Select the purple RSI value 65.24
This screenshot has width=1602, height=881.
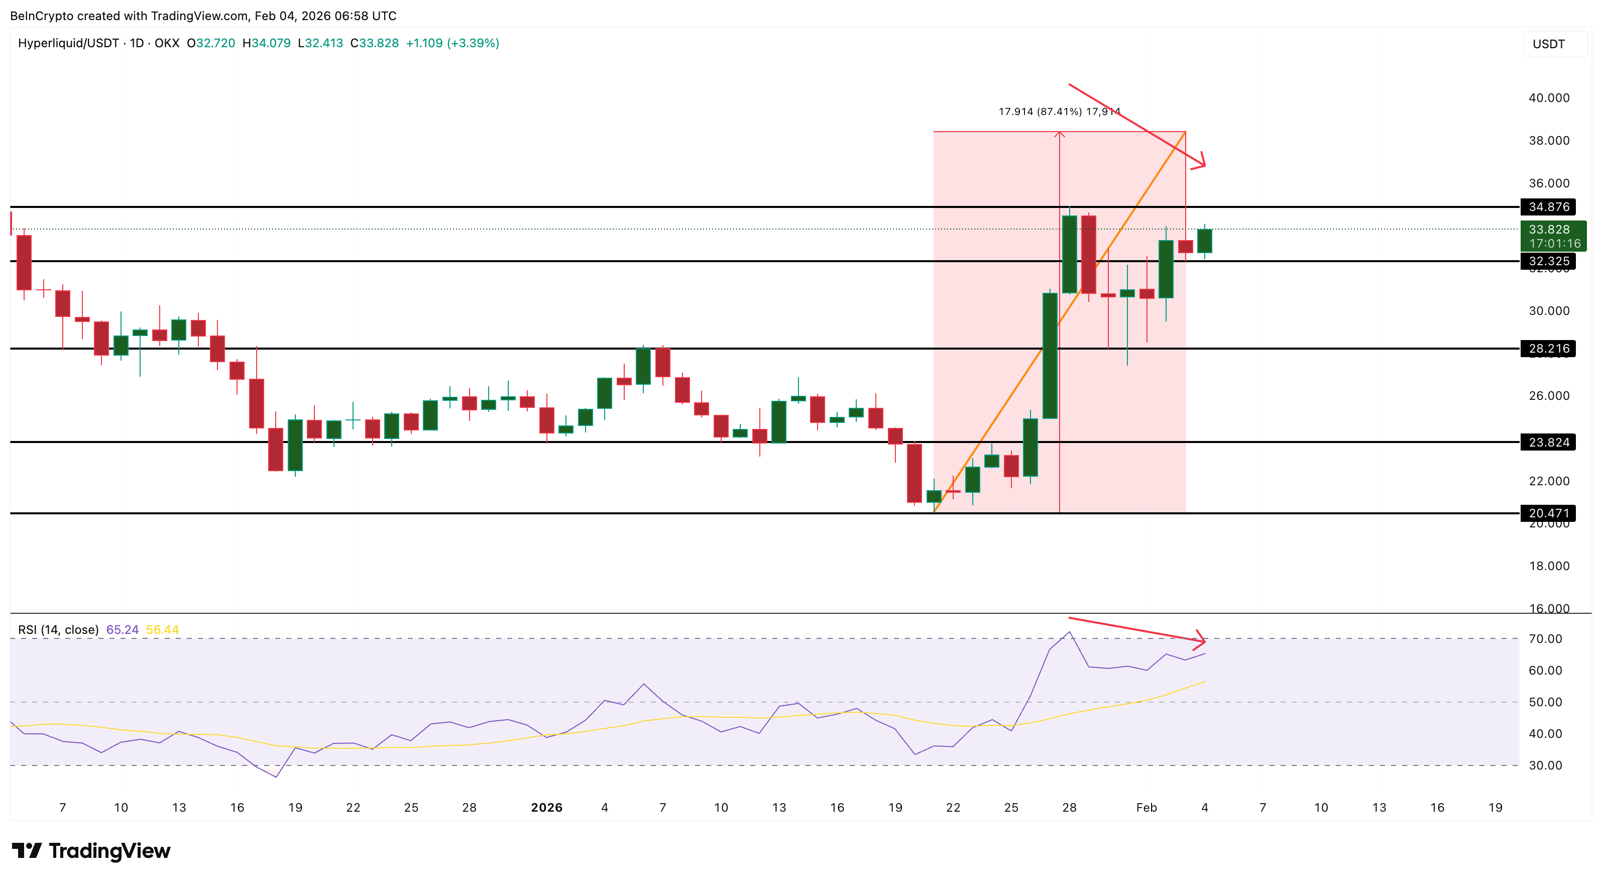123,630
